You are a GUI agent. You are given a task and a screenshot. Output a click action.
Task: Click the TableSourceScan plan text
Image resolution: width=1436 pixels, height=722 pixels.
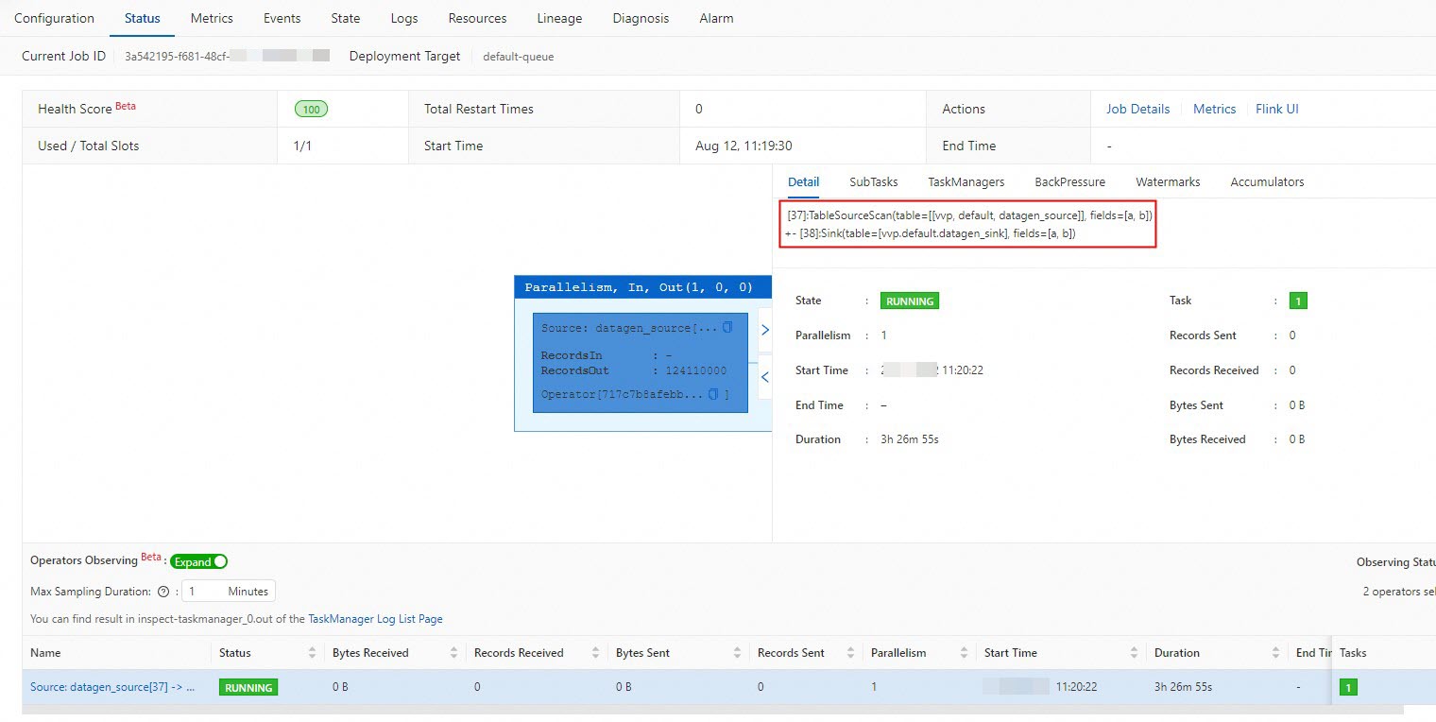tap(969, 215)
